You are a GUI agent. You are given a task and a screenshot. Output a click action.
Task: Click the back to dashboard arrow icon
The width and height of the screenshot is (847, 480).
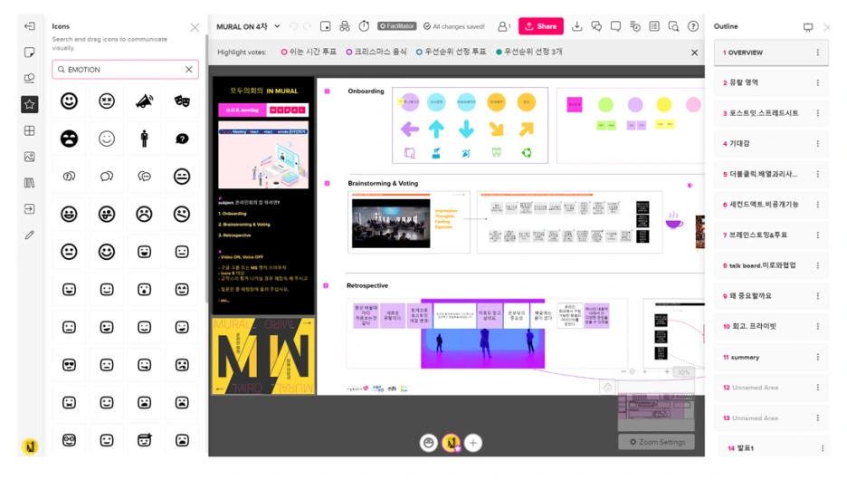[30, 26]
